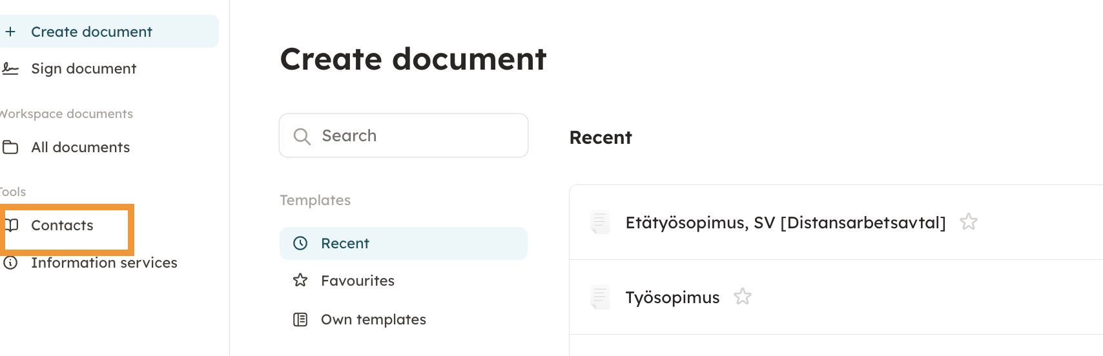Open Sign document from the sidebar
Image resolution: width=1103 pixels, height=356 pixels.
pos(84,68)
